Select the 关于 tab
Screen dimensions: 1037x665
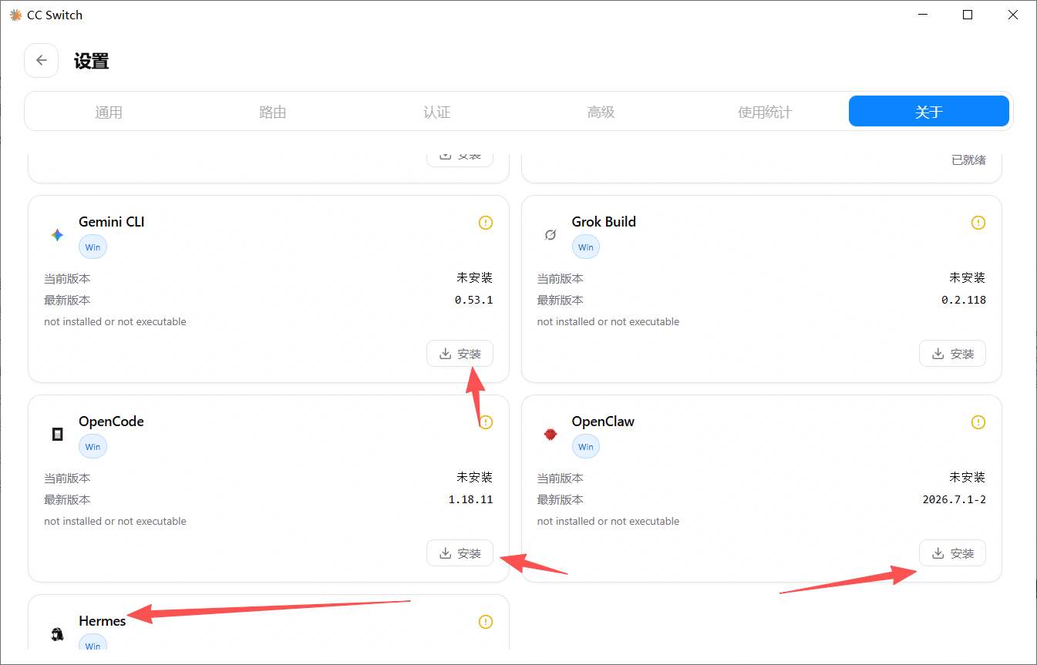[929, 112]
